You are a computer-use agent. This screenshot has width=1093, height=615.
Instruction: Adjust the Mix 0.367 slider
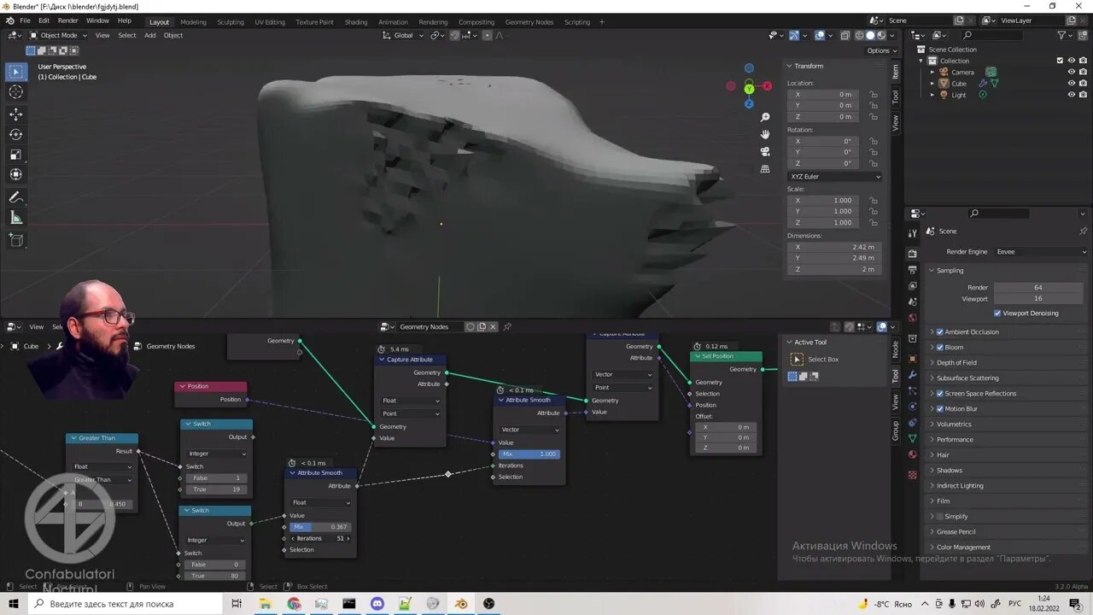(320, 527)
